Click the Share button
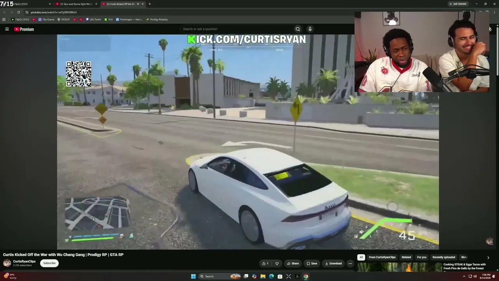499x281 pixels. pyautogui.click(x=293, y=263)
